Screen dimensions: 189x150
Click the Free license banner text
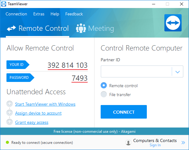click(95, 132)
